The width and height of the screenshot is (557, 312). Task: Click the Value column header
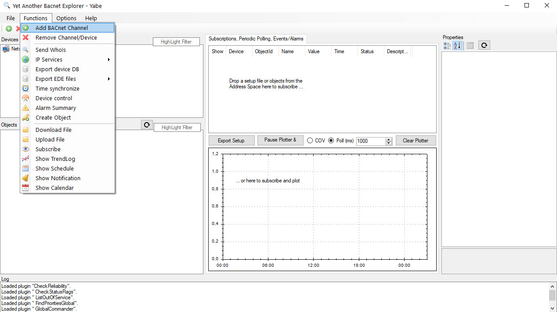tap(318, 51)
